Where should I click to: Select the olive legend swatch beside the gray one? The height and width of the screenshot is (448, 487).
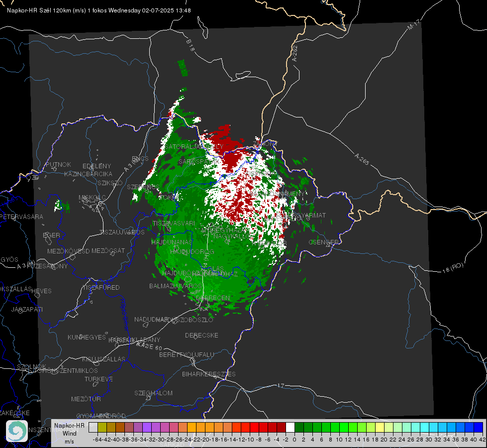point(102,428)
